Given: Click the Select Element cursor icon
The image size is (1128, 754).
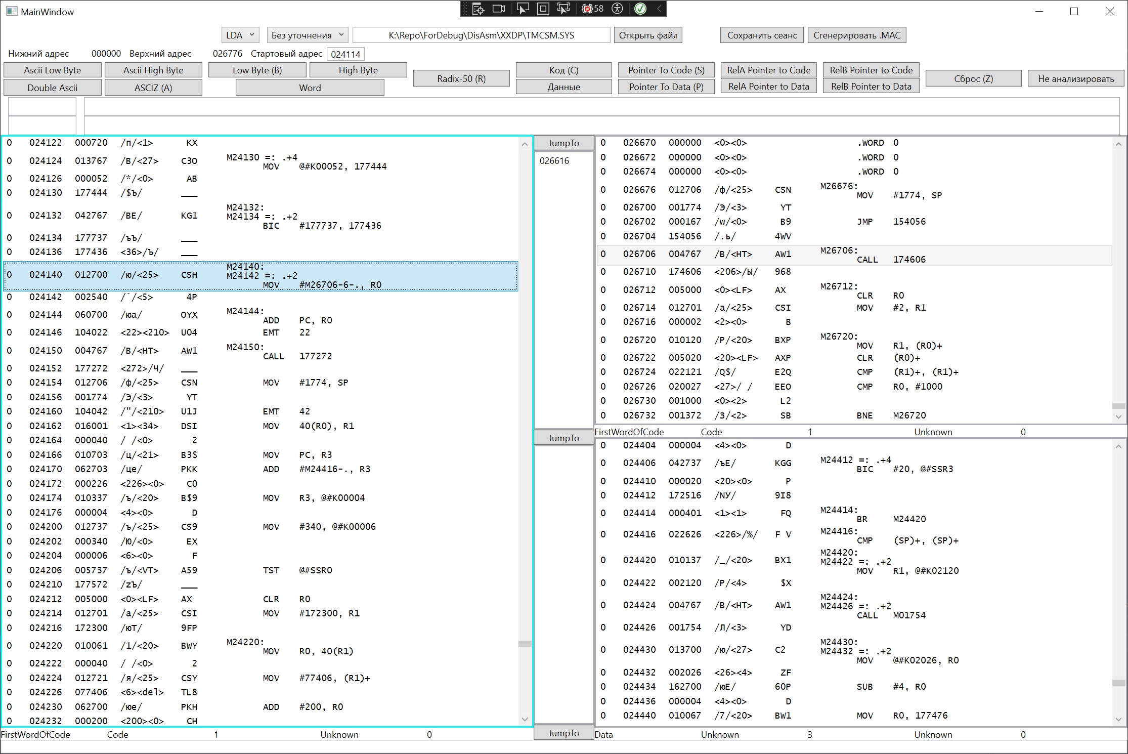Looking at the screenshot, I should click(x=522, y=9).
